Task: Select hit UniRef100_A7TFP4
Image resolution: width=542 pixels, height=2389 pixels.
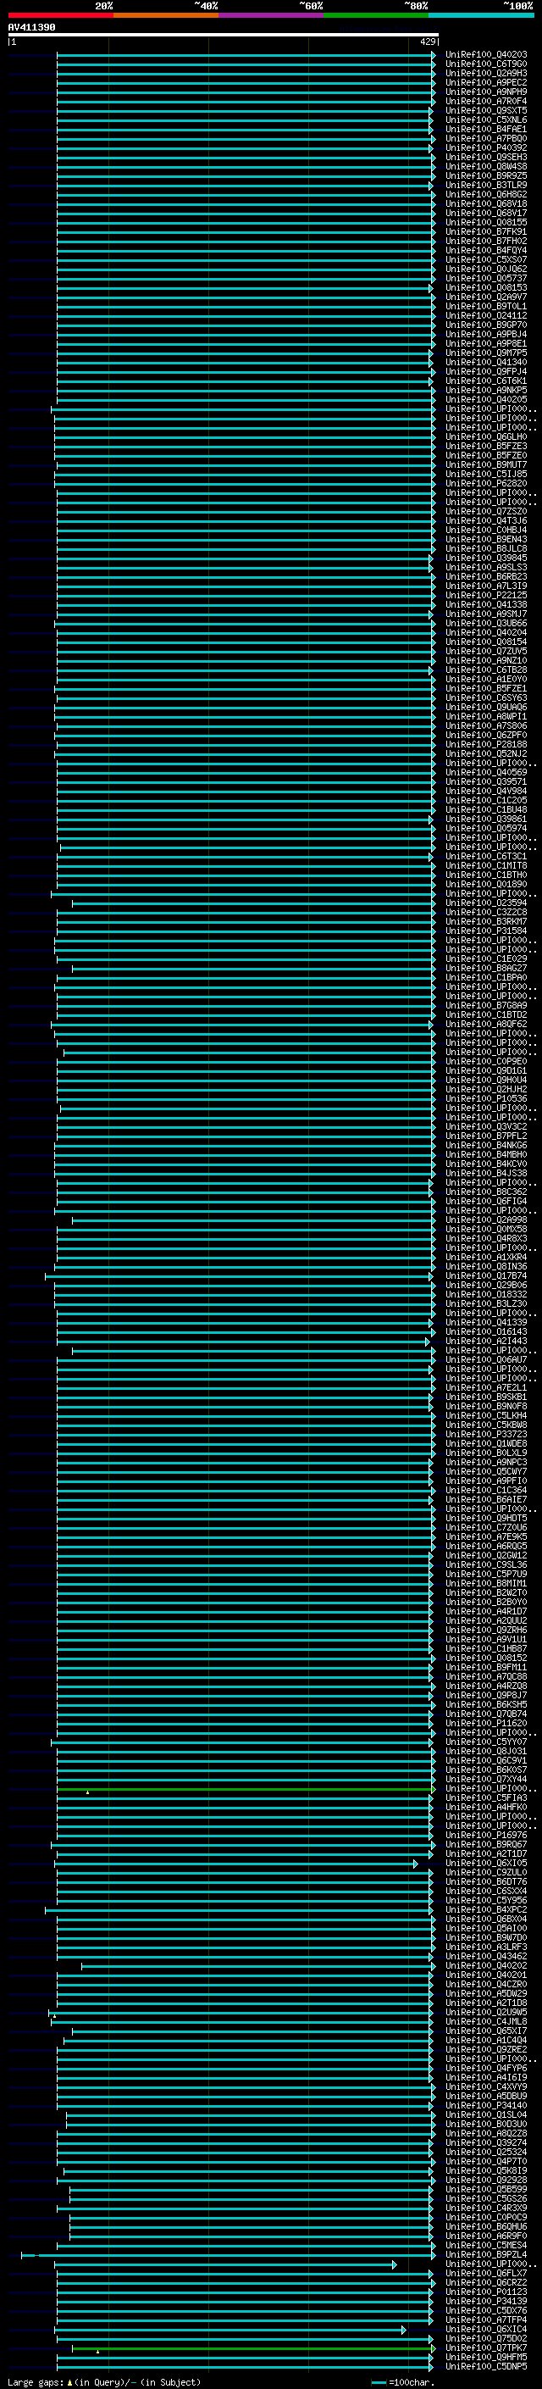Action: pyautogui.click(x=486, y=2320)
